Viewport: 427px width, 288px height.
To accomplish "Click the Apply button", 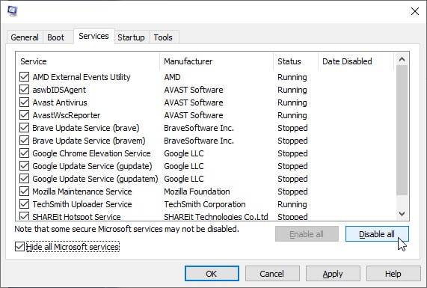I will tap(333, 274).
